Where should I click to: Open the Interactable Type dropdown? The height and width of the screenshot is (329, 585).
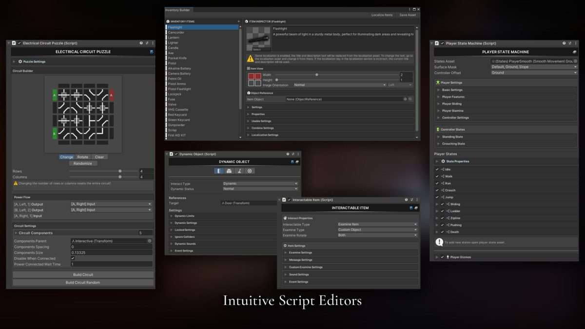tap(377, 225)
